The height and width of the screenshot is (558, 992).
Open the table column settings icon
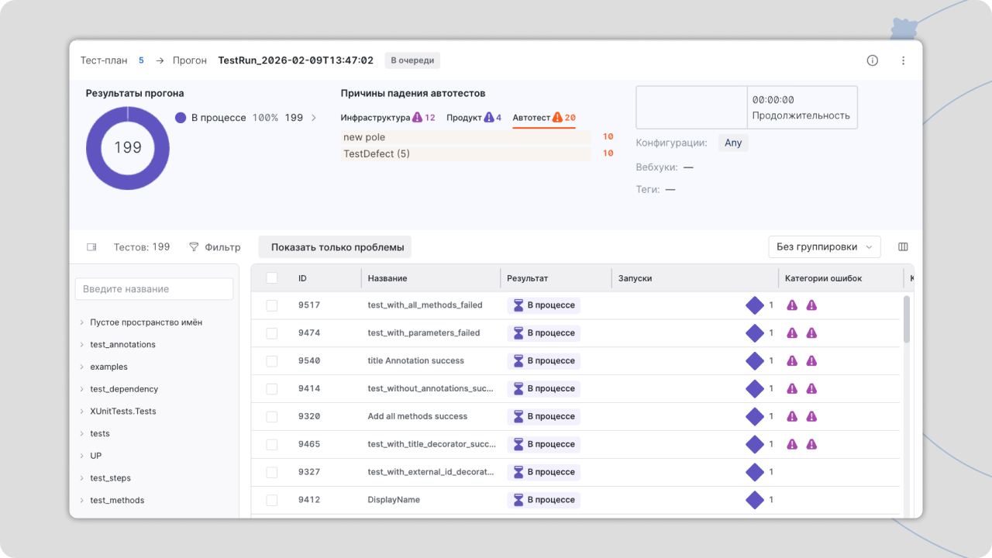tap(903, 246)
